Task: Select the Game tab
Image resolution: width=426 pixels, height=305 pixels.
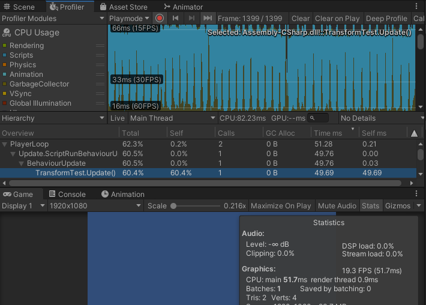Action: point(18,194)
